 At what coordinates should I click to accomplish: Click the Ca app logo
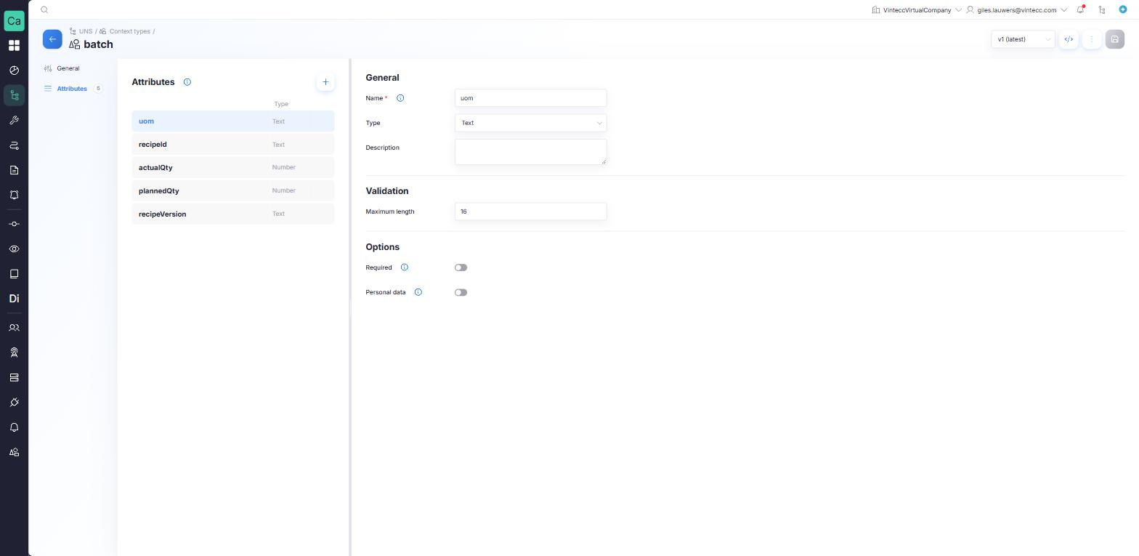click(14, 20)
